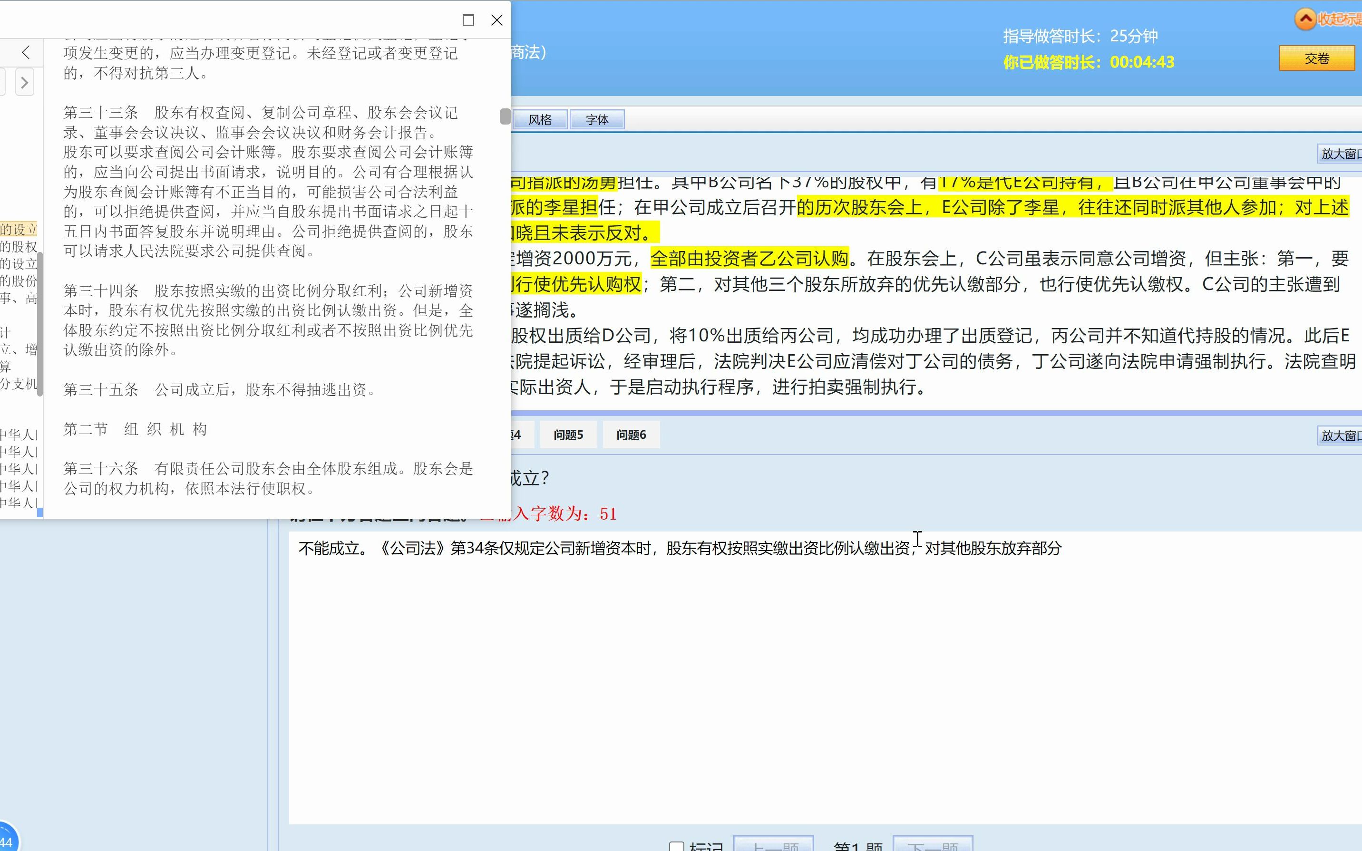Select highlighted sidebar chapter ending 的设立
The height and width of the screenshot is (851, 1362).
coord(19,229)
